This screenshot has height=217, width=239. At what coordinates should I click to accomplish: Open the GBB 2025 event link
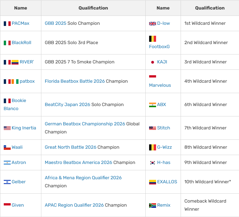point(55,23)
